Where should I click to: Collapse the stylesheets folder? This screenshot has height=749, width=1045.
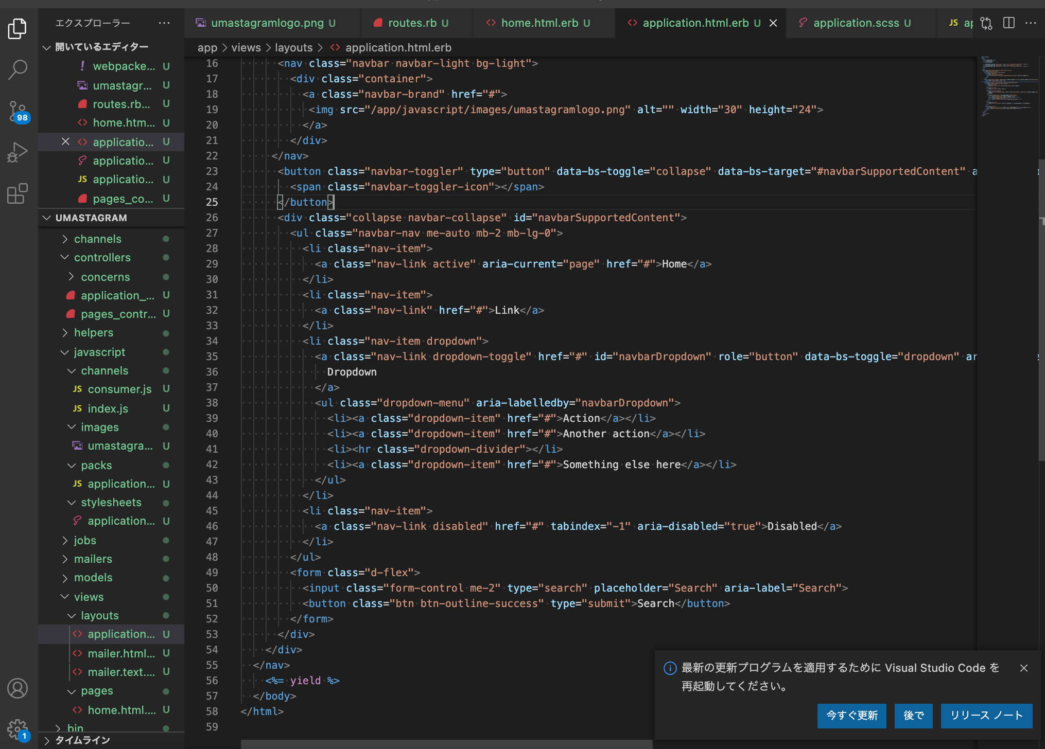111,502
